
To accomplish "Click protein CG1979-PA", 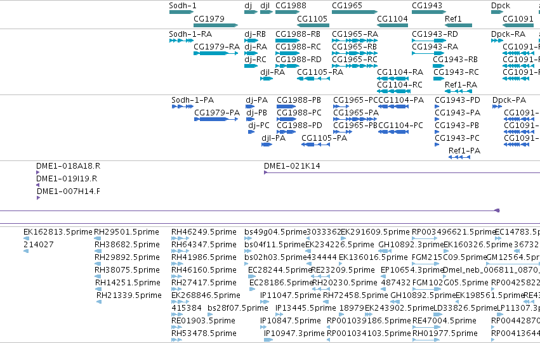I will (x=216, y=119).
